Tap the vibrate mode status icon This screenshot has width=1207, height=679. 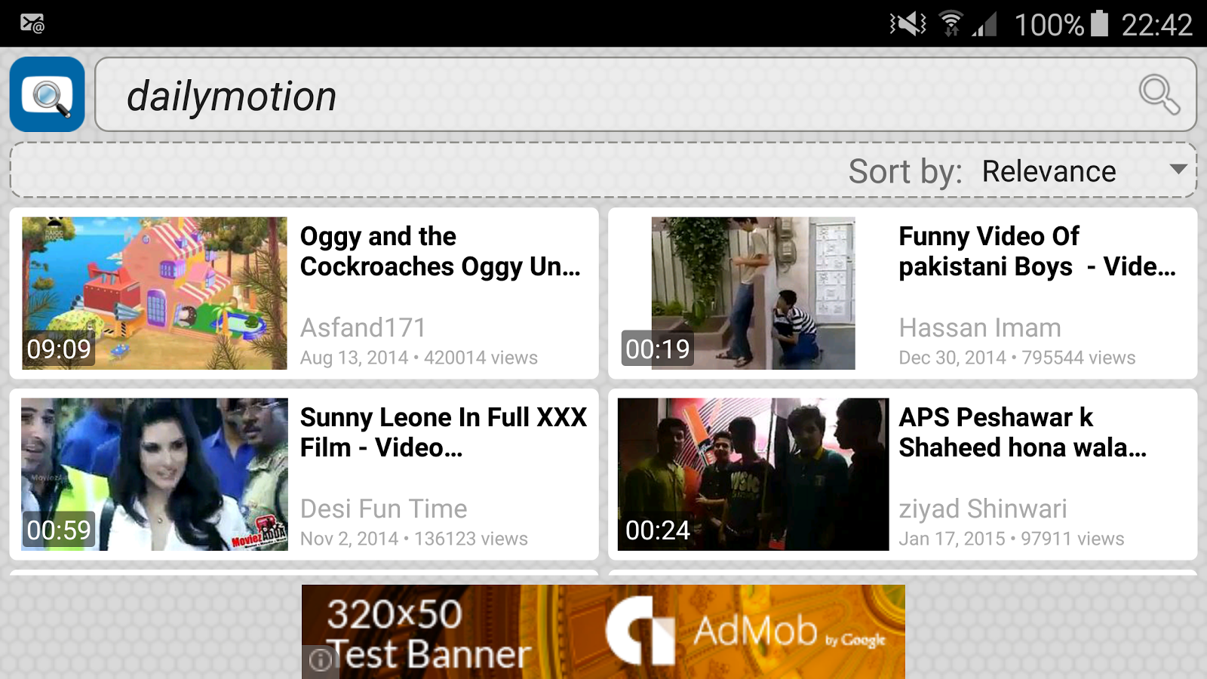[908, 24]
